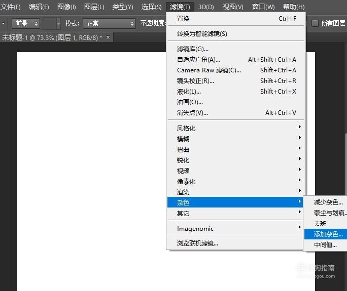
Task: Expand the 模糊 submenu
Action: (x=235, y=139)
